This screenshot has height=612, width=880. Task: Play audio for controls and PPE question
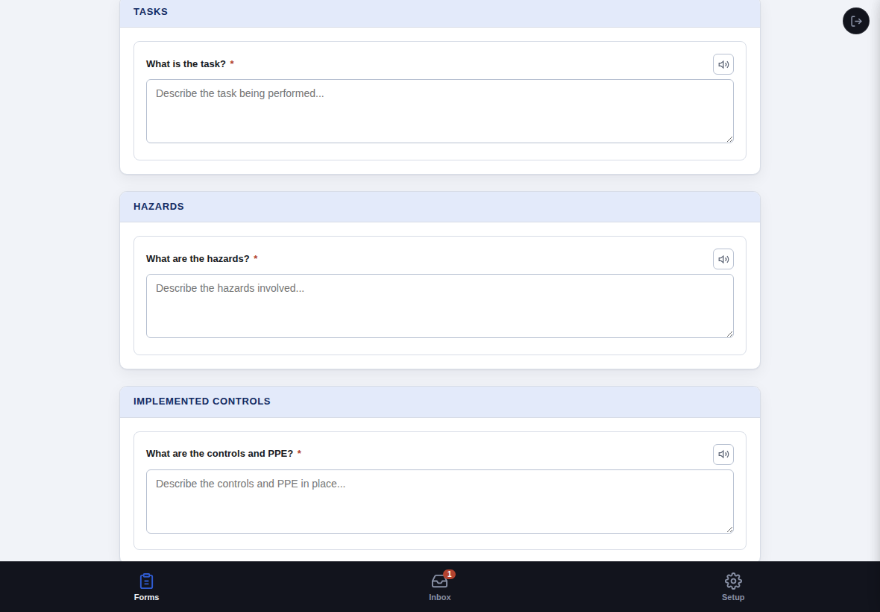pos(723,455)
